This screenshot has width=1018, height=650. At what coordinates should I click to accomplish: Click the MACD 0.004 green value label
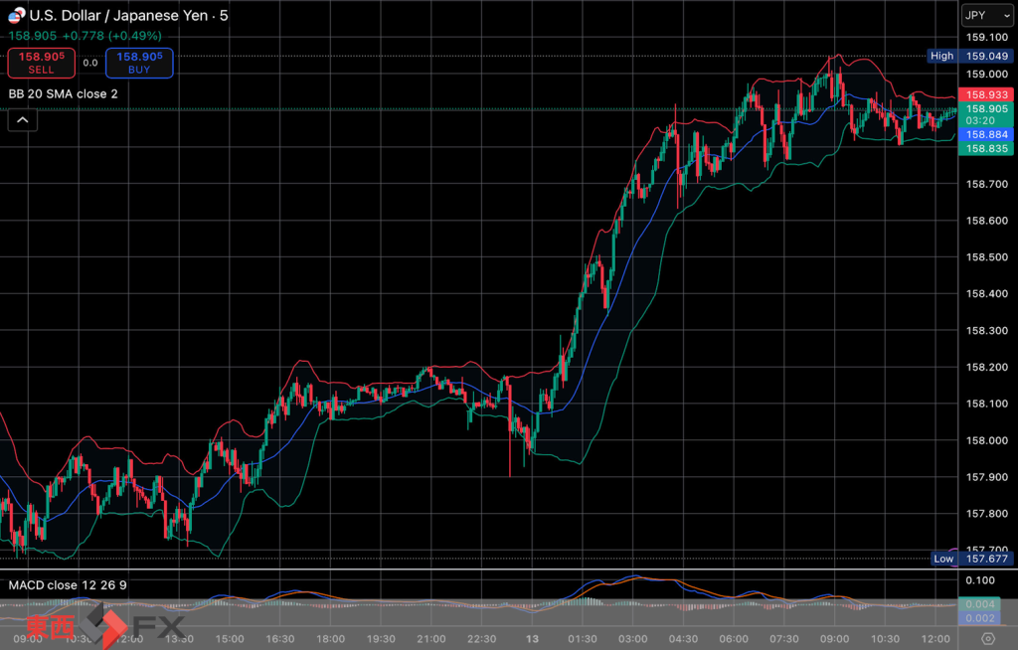point(977,604)
